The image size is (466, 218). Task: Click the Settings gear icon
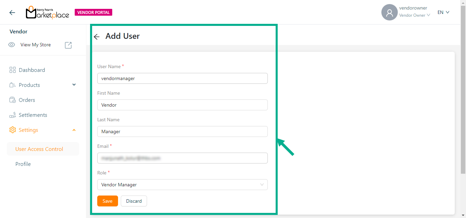(13, 130)
